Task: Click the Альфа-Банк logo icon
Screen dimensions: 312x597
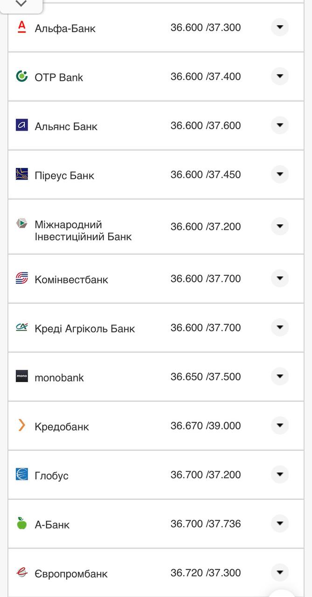Action: [x=21, y=28]
